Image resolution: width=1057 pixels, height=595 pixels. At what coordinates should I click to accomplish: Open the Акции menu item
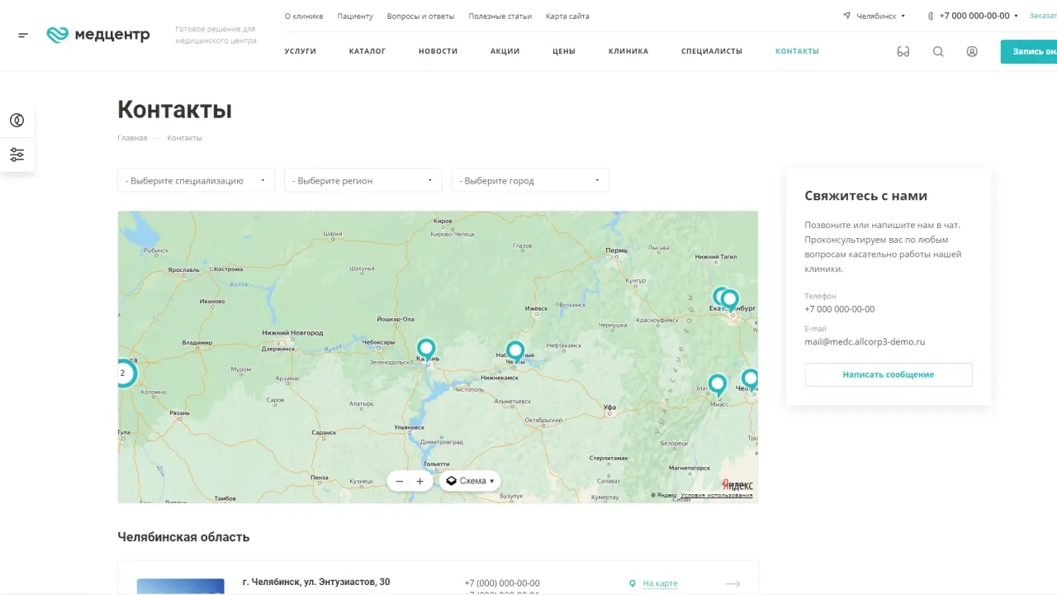point(505,51)
